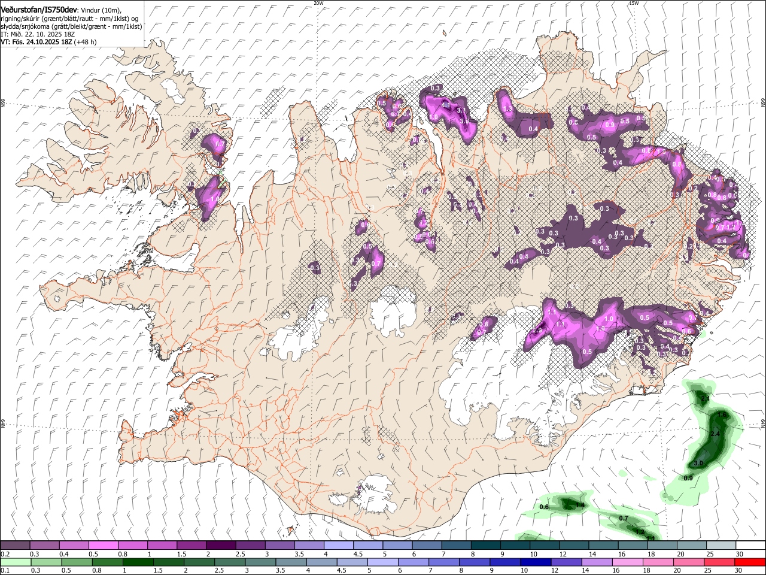Click the '30' label on the rain legend
Viewport: 766px width, 575px height.
point(738,570)
